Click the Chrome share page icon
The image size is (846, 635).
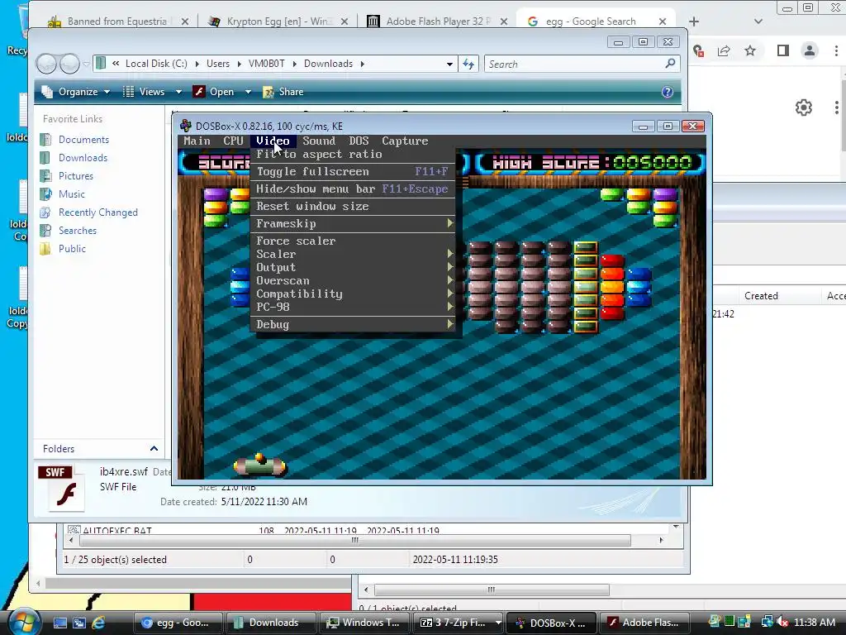coord(724,50)
